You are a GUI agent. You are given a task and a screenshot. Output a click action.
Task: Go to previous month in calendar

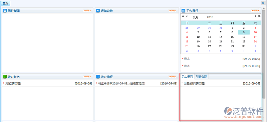[187, 16]
